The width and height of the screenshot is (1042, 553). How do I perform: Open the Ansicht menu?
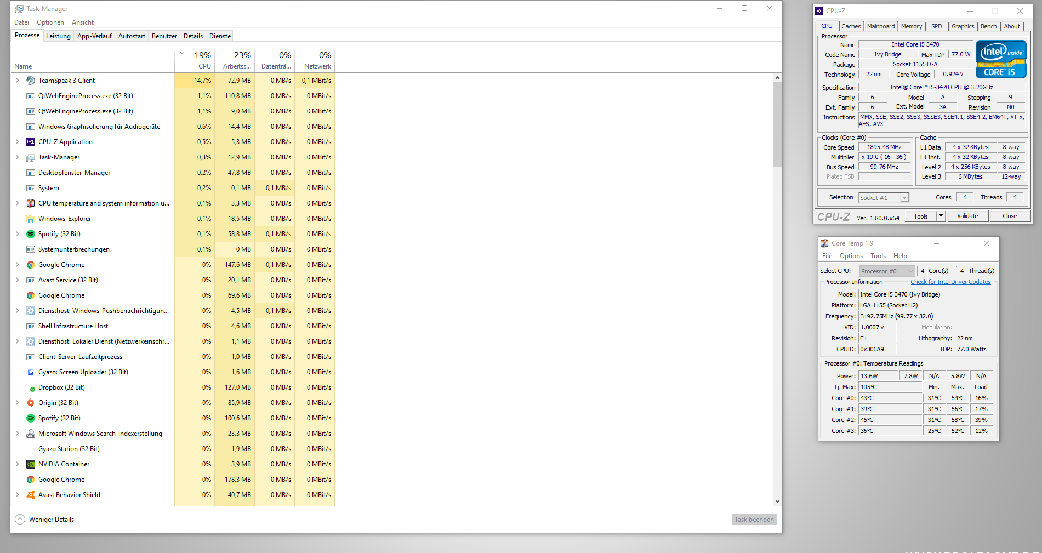82,22
